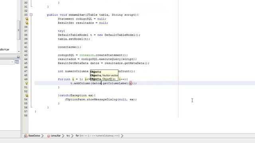
Task: Select the consultar breadcrumb
Action: coord(56,136)
